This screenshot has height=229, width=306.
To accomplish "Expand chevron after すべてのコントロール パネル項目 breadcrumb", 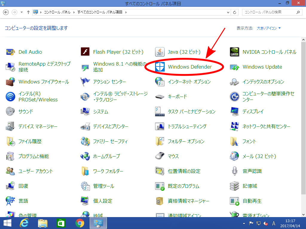I will click(x=126, y=12).
